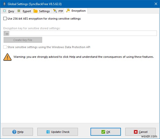Click the 'Encryption key for sensitive stored settings' label

click(32, 28)
